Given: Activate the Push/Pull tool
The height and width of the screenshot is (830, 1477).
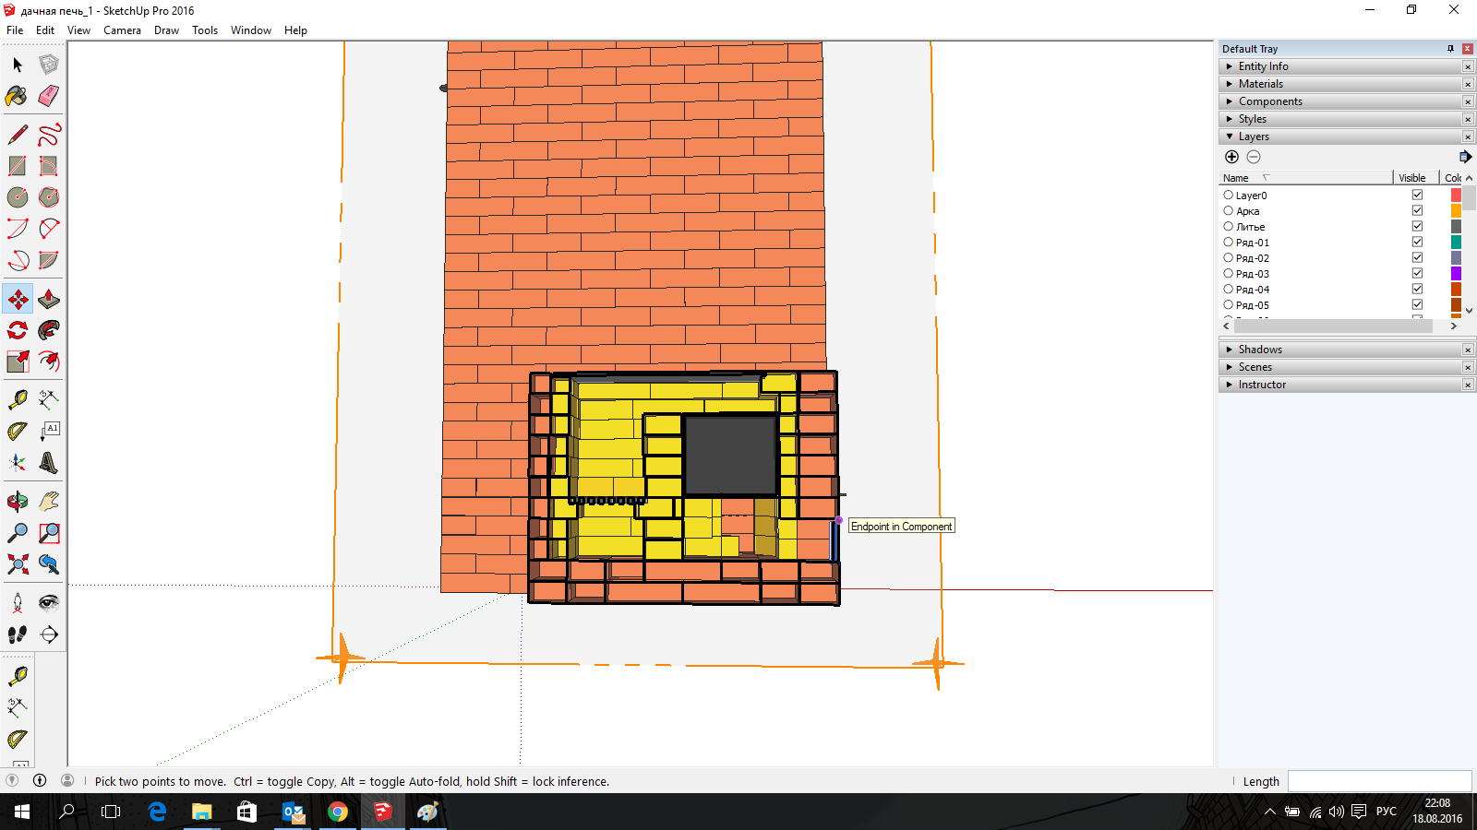Looking at the screenshot, I should coord(49,300).
